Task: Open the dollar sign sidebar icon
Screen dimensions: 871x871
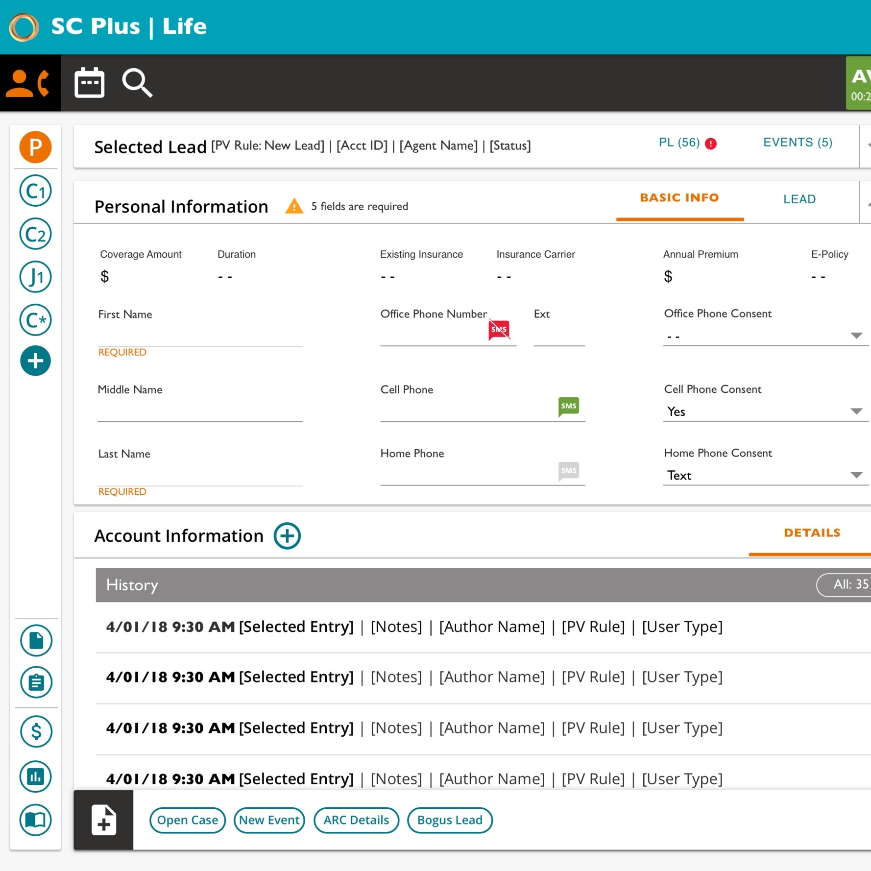Action: point(36,731)
